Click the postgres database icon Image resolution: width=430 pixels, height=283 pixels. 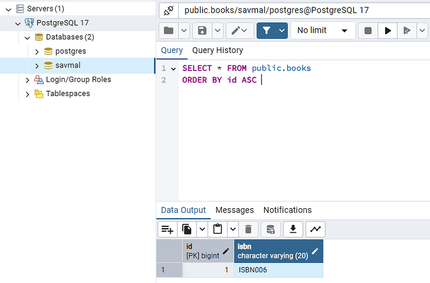(x=48, y=51)
